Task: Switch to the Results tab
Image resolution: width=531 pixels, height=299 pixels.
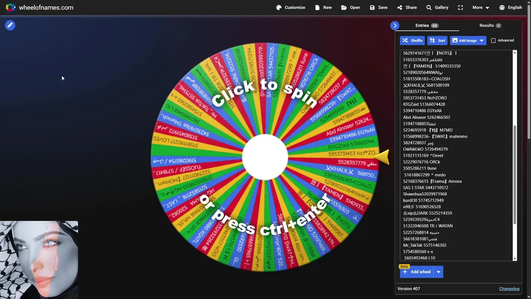Action: (x=490, y=25)
